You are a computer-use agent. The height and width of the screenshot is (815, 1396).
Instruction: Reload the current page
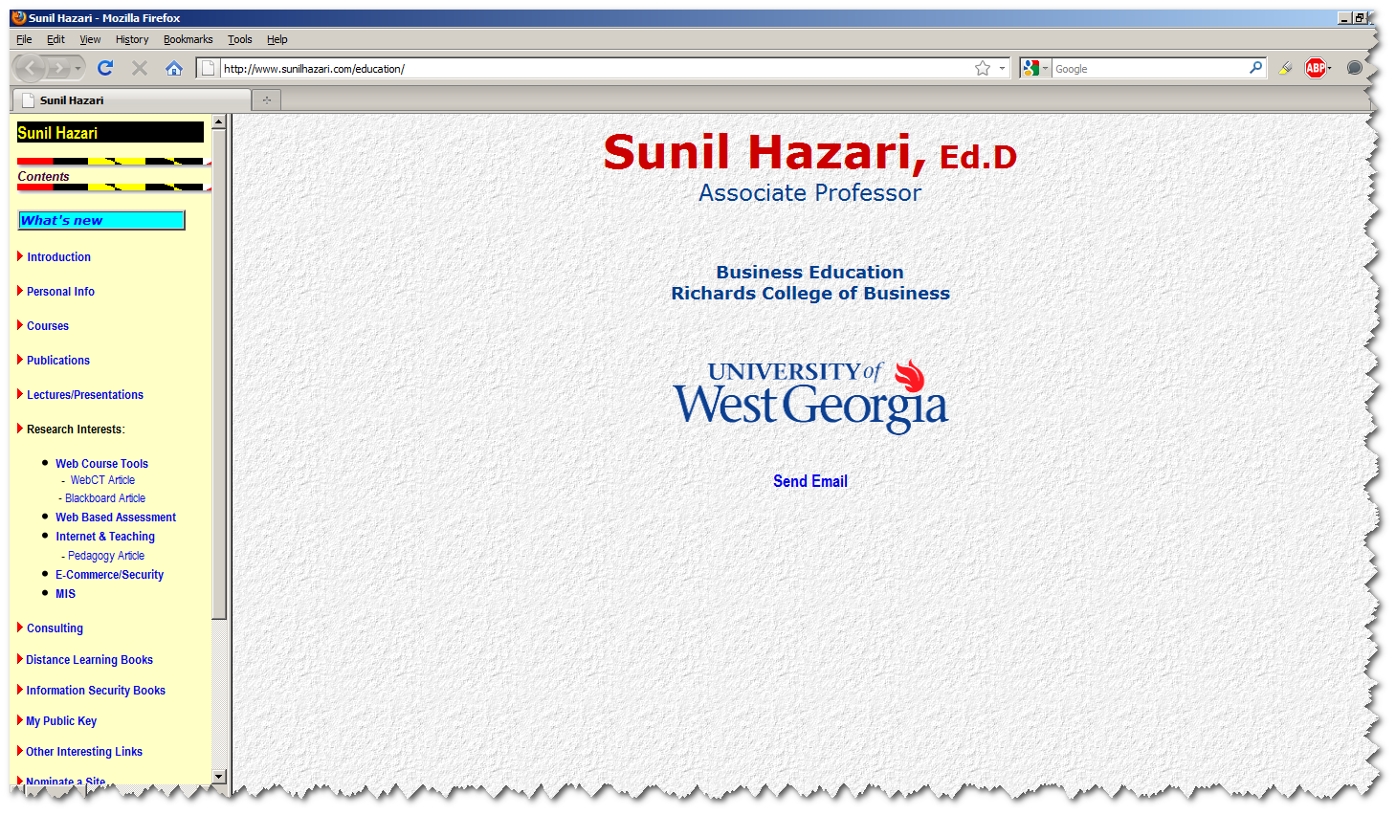point(105,68)
